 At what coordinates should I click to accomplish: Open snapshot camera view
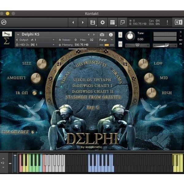(102, 35)
